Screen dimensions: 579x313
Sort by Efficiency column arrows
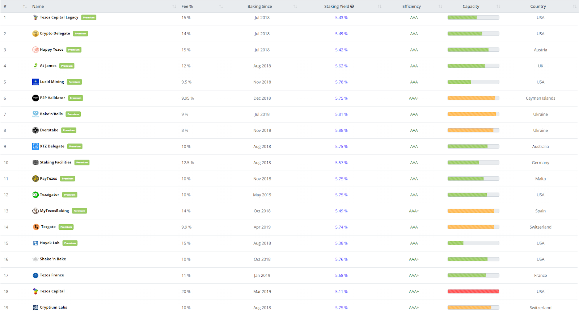440,7
